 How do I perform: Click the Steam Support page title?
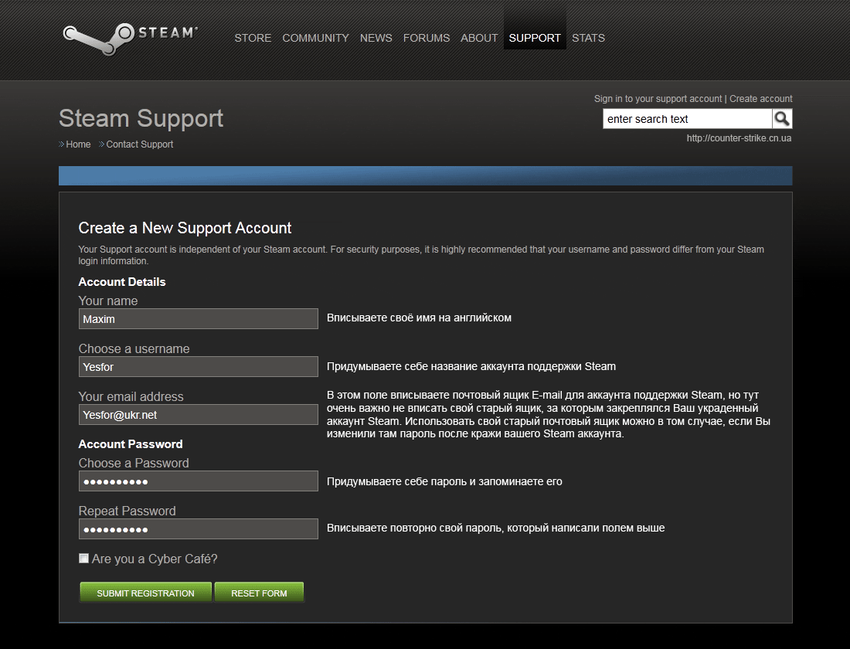(x=141, y=118)
